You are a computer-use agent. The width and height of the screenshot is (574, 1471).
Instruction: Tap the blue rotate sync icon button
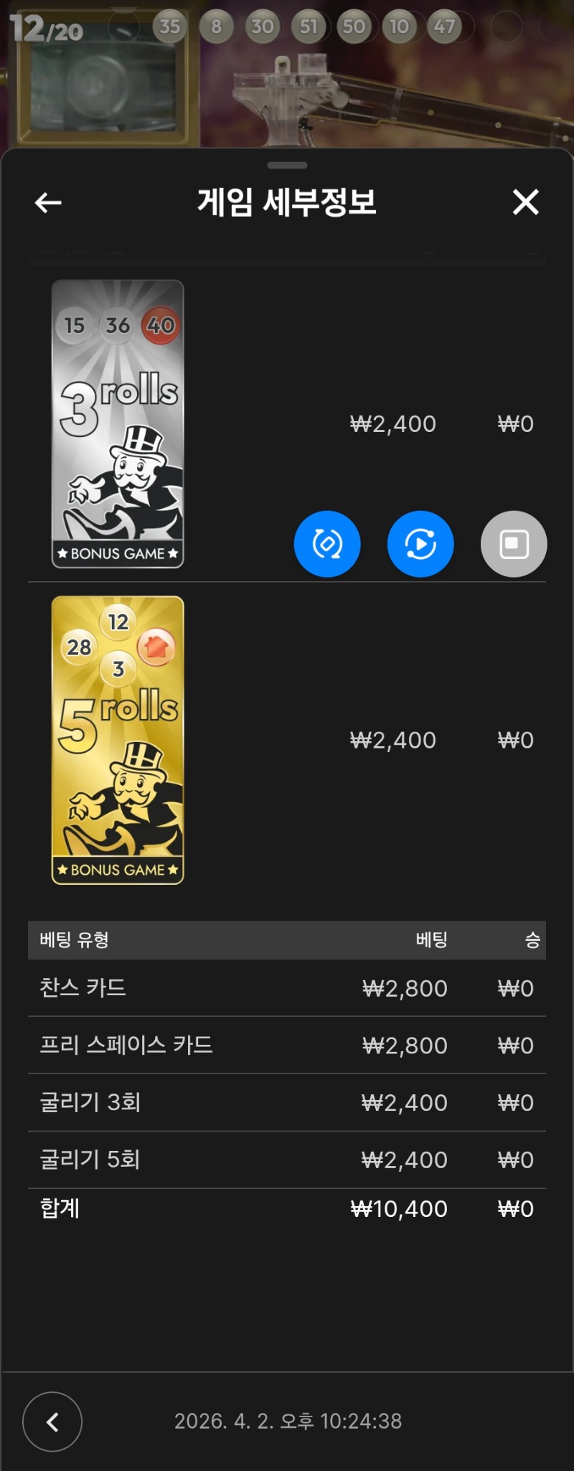(327, 544)
